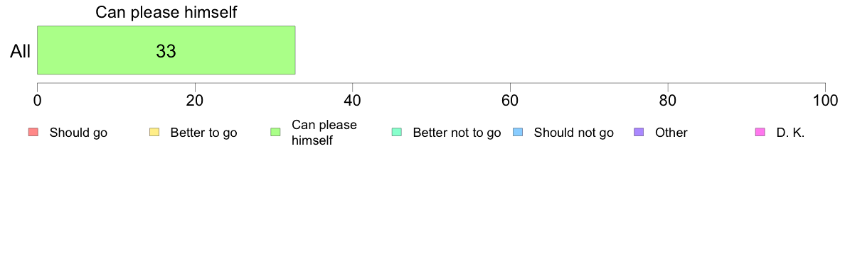Click the green Can please himself swatch
845x261 pixels.
(x=275, y=133)
